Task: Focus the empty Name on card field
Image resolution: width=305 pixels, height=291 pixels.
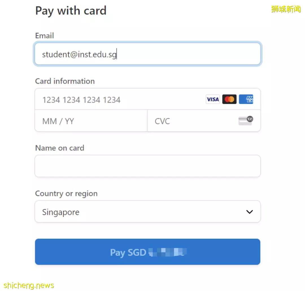Action: 148,166
